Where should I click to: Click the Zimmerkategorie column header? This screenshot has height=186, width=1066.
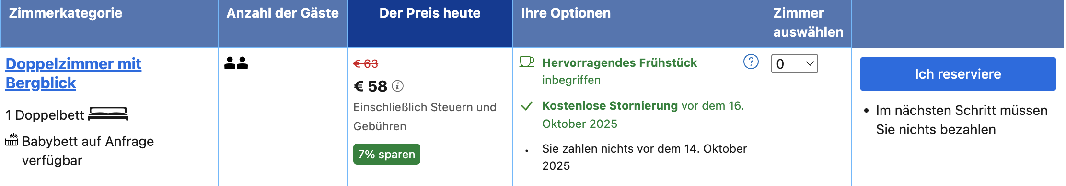coord(66,13)
